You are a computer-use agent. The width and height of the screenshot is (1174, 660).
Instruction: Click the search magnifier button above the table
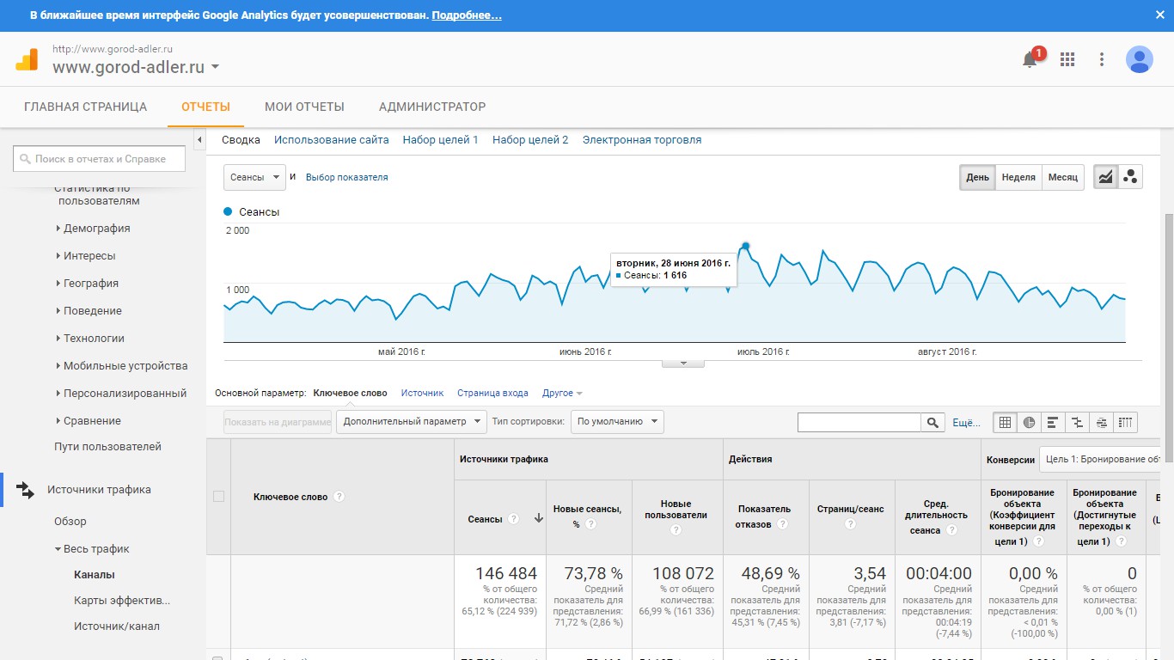pyautogui.click(x=932, y=422)
